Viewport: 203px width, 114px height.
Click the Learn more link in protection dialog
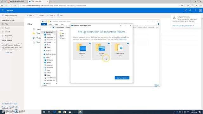122,39
